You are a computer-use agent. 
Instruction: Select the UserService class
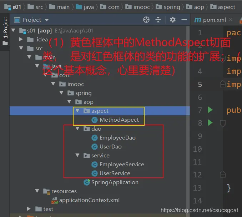[x=111, y=173]
